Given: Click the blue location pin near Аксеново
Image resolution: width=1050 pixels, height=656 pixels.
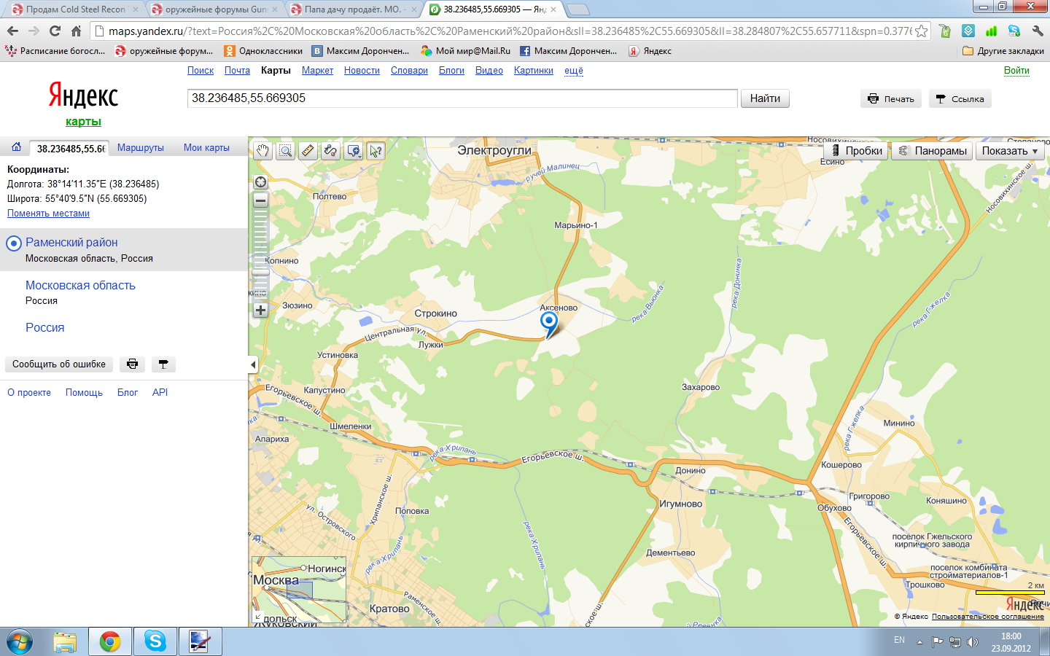Looking at the screenshot, I should [x=549, y=323].
